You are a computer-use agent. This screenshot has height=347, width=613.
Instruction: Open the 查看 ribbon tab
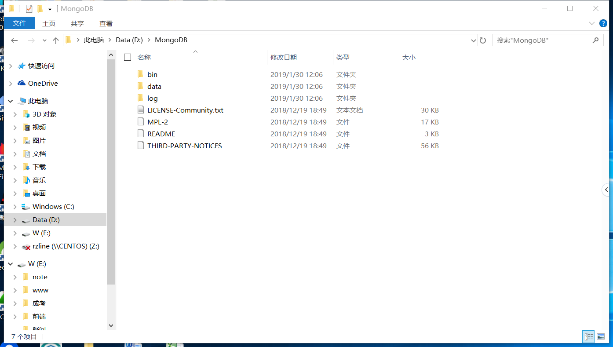(106, 23)
